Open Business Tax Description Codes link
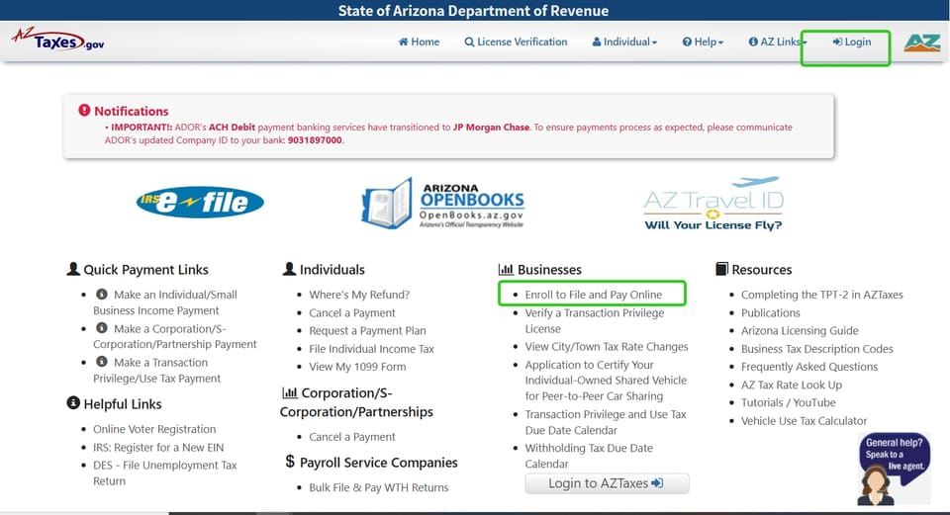 (x=817, y=349)
